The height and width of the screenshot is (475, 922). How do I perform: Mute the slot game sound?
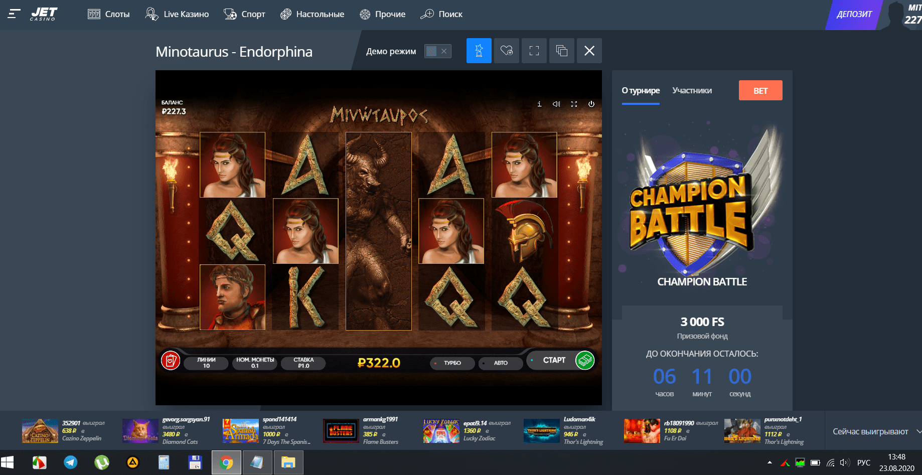(x=556, y=104)
